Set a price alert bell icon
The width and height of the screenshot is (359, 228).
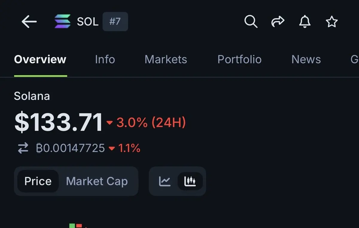(x=305, y=21)
